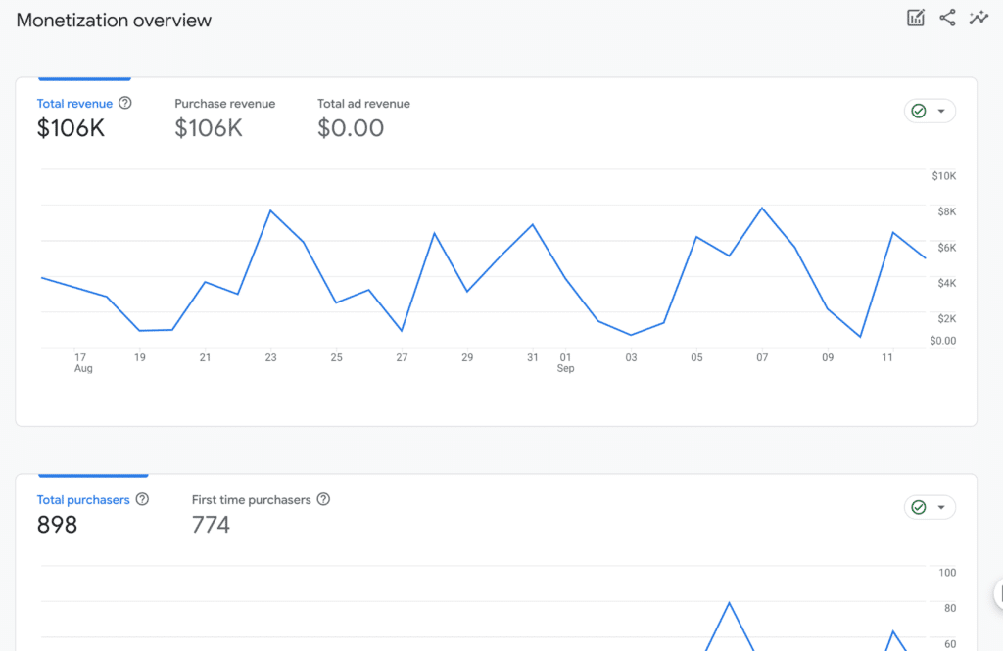Select the First time purchasers metric
Viewport: 1003px width, 651px height.
253,499
